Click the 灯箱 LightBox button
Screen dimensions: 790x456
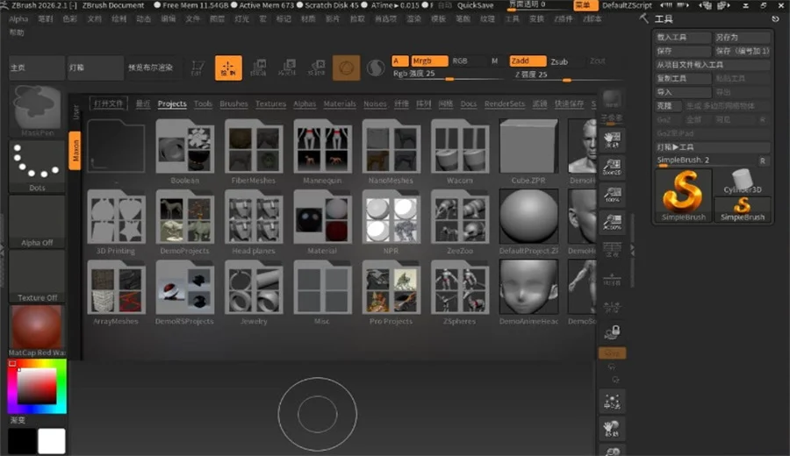(x=95, y=68)
